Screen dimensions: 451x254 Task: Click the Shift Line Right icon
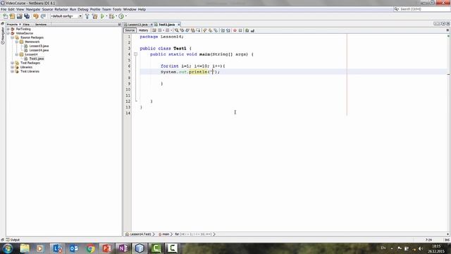pyautogui.click(x=228, y=30)
